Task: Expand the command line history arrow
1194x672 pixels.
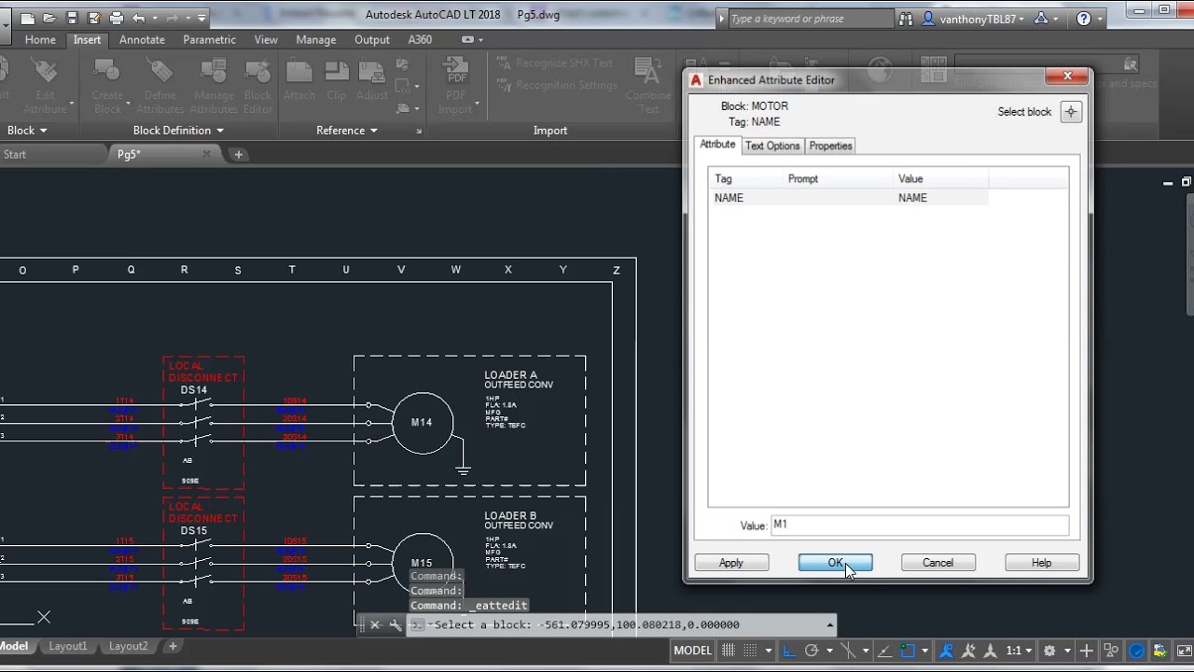Action: pyautogui.click(x=829, y=625)
